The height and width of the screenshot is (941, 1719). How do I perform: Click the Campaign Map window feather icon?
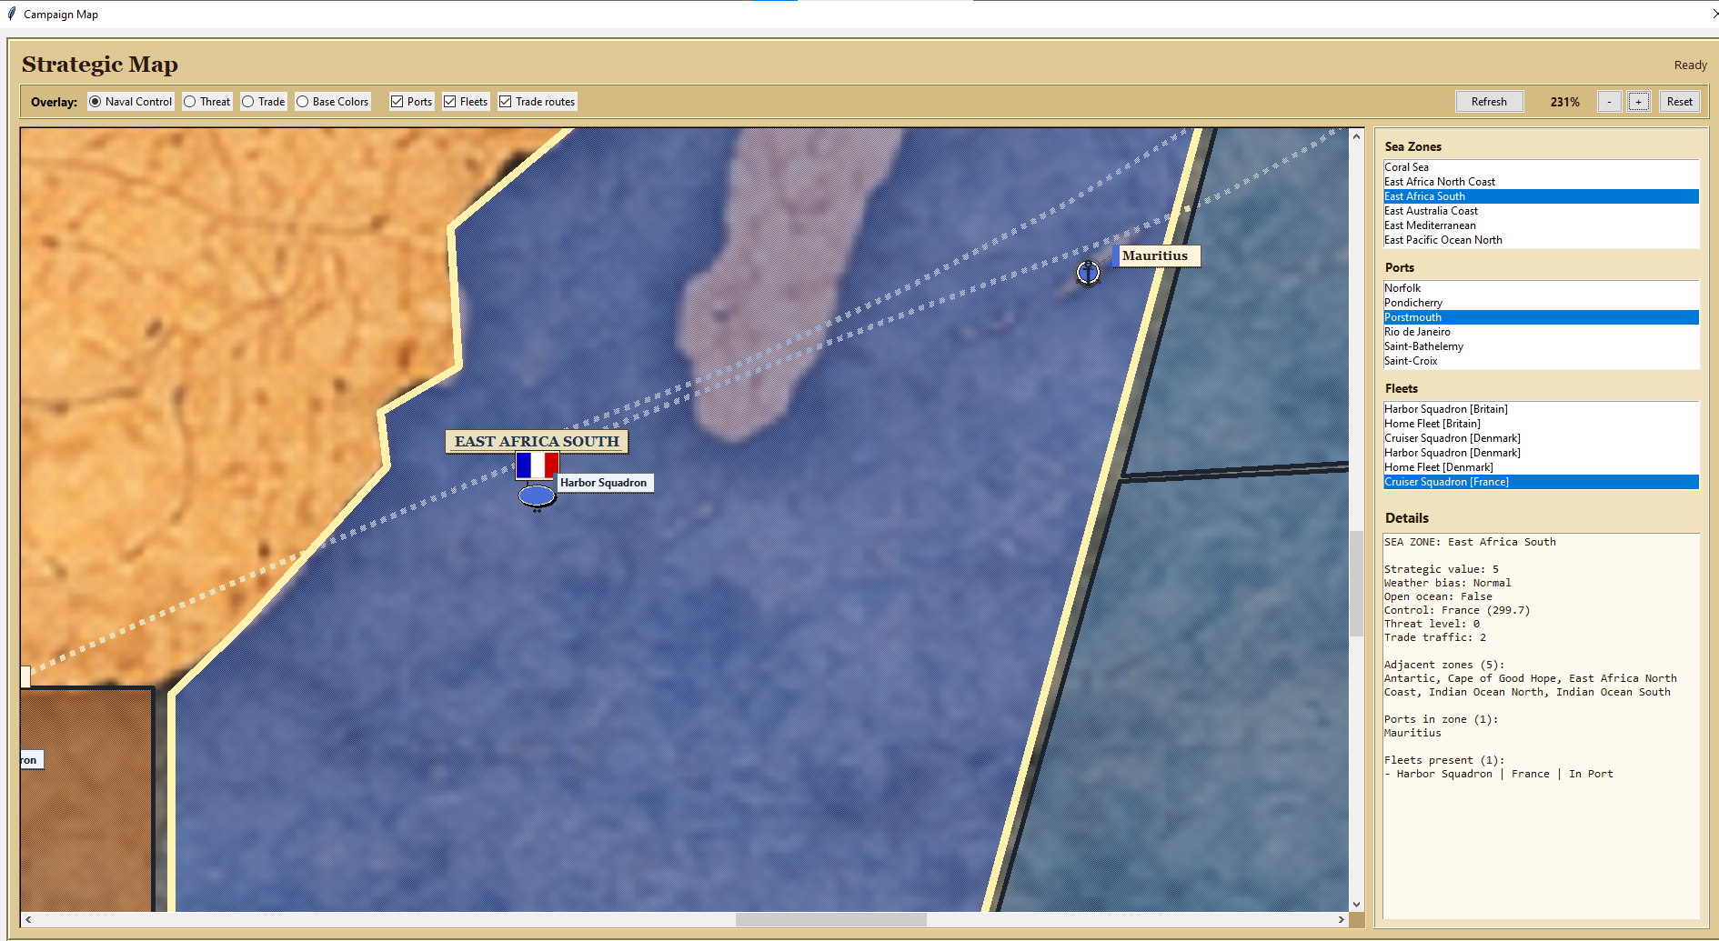pyautogui.click(x=12, y=14)
